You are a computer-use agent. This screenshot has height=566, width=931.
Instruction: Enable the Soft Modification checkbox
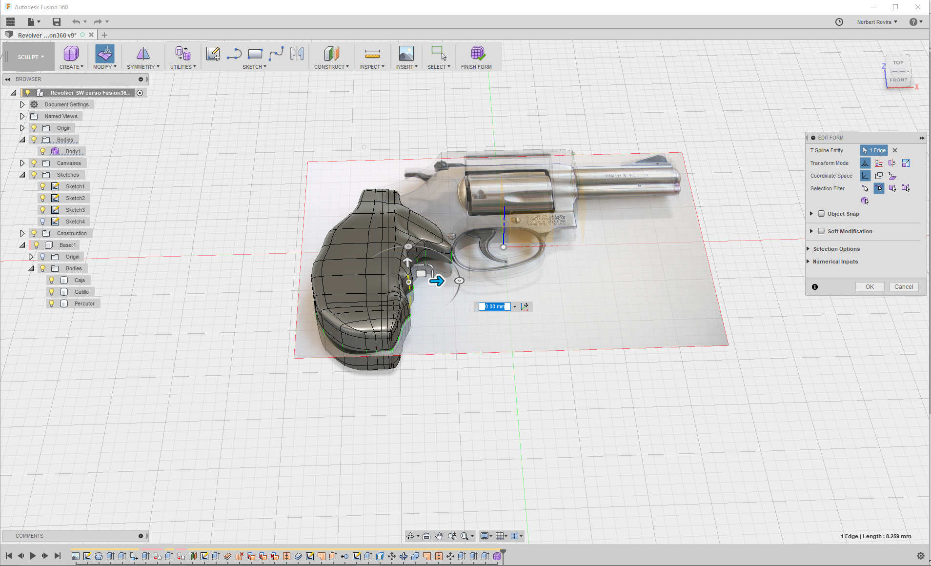point(821,231)
